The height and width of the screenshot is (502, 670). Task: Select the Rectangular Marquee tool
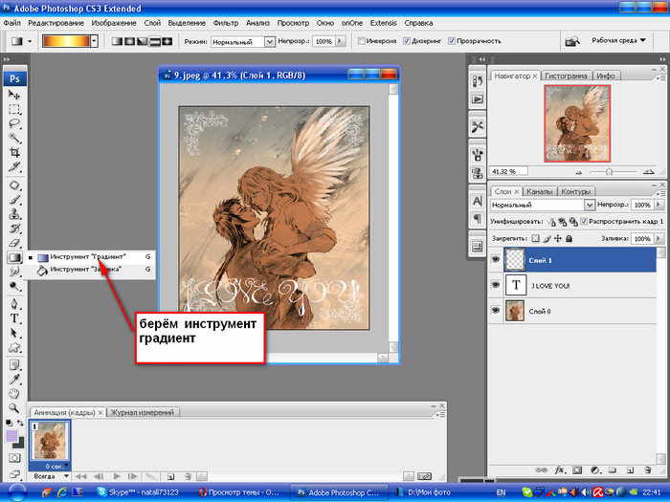click(14, 109)
